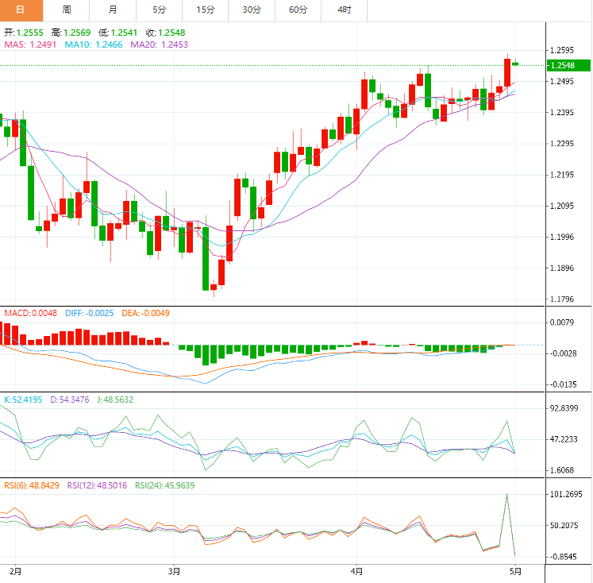Click the MACD: 0.0048 label
This screenshot has width=593, height=583.
(31, 313)
